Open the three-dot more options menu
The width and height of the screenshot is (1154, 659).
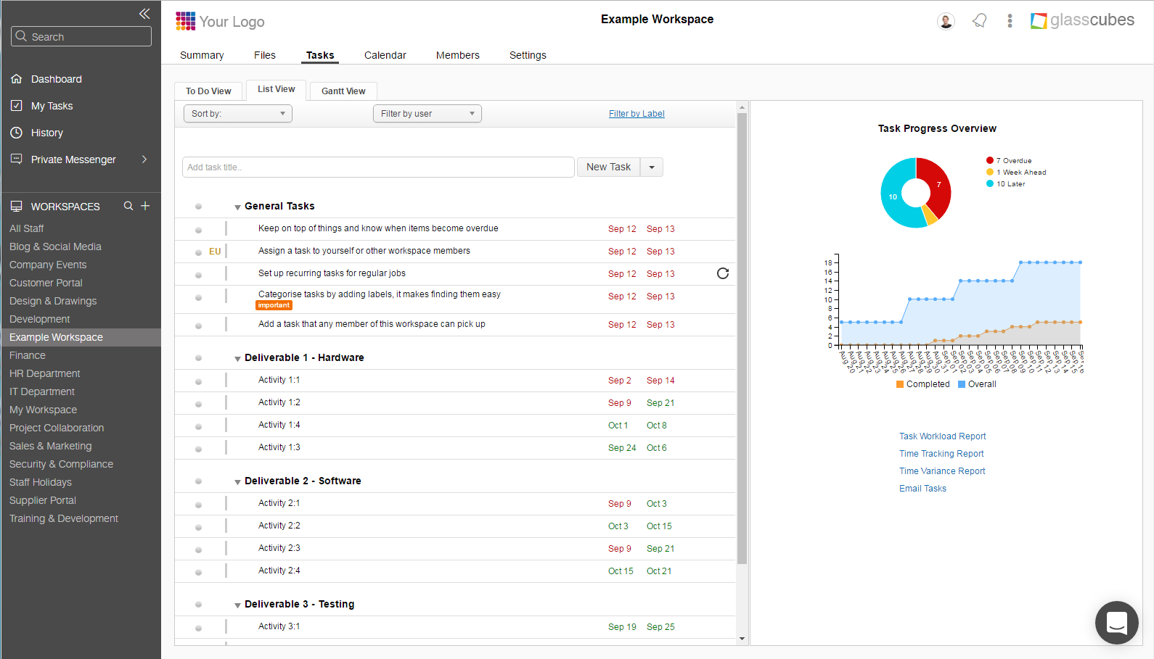tap(1010, 21)
